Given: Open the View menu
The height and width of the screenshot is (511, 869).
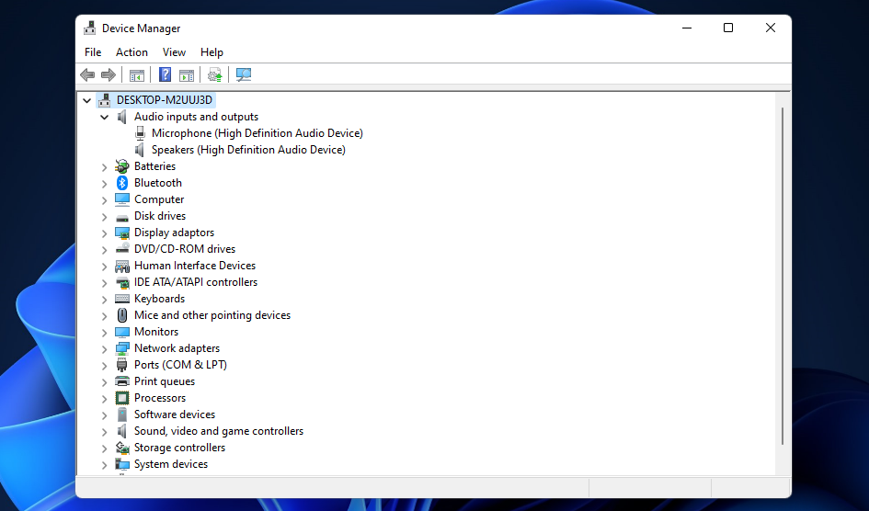Looking at the screenshot, I should tap(174, 52).
